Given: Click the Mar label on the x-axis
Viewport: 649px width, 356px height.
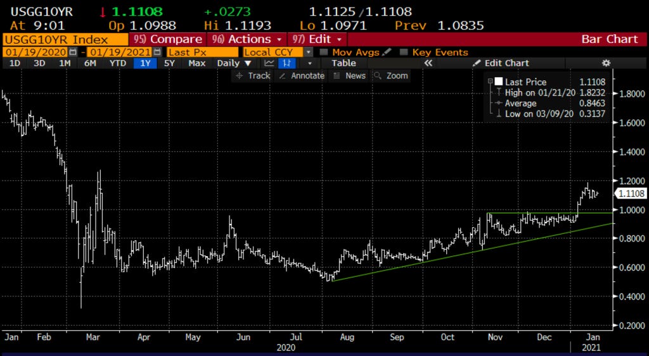Looking at the screenshot, I should point(93,338).
